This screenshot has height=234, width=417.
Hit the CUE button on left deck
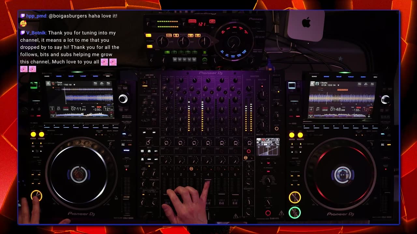tap(36, 196)
